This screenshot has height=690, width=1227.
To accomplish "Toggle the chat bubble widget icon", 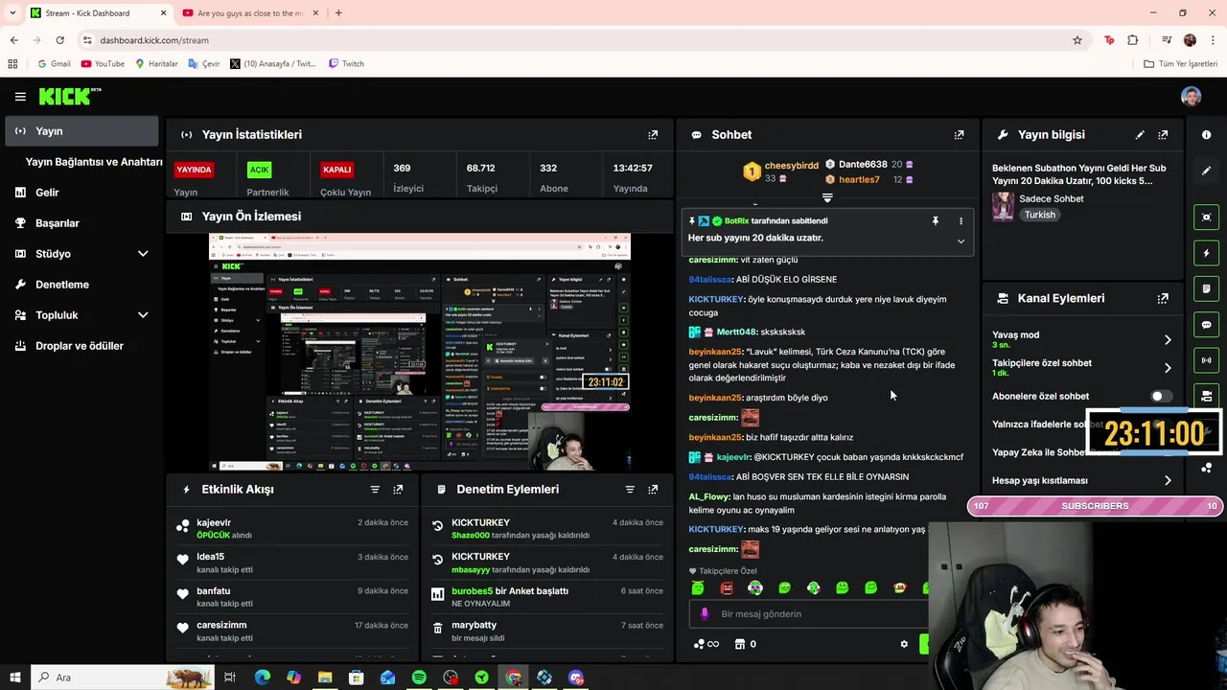I will pos(1206,325).
